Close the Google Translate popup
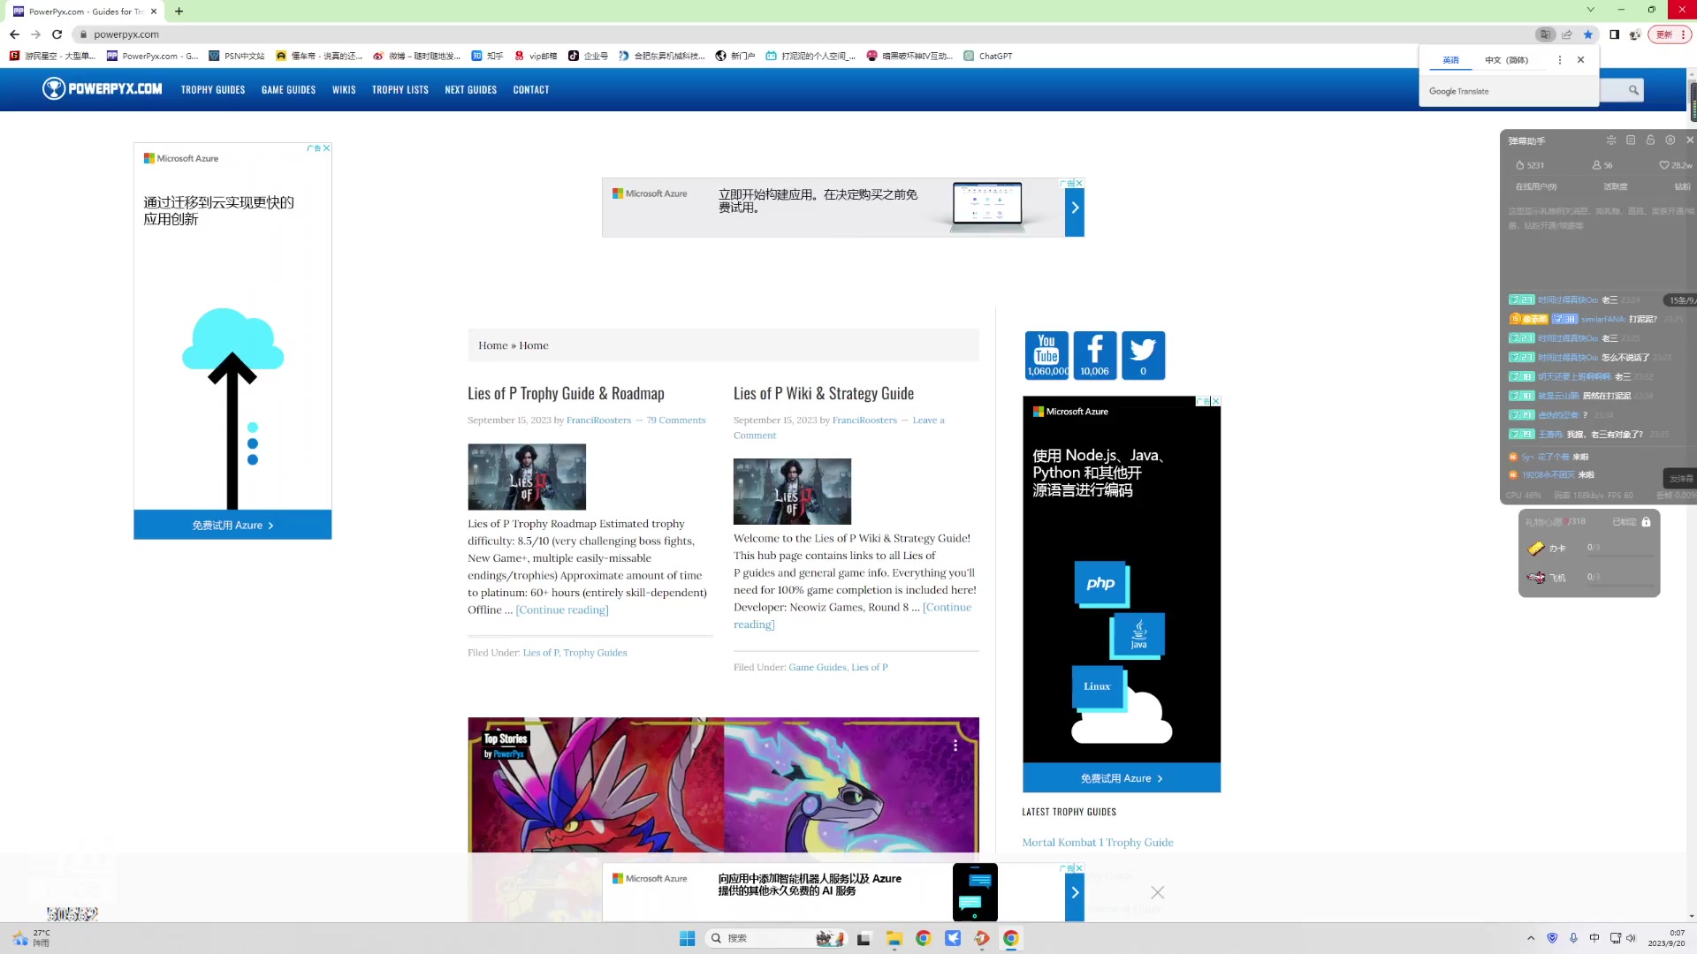 [1580, 60]
